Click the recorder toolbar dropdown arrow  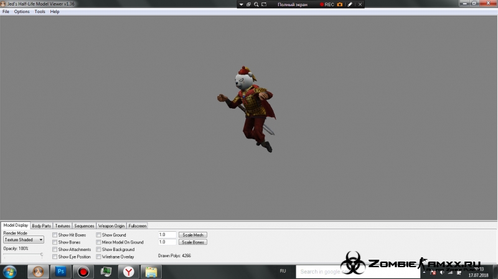[x=241, y=4]
